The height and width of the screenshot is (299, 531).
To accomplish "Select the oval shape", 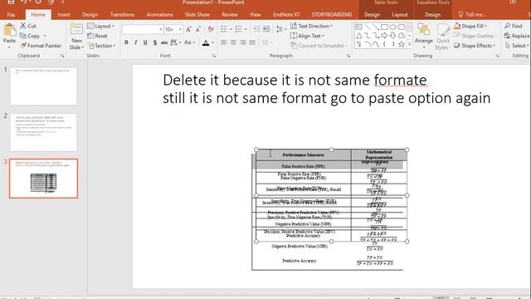I will pyautogui.click(x=392, y=27).
